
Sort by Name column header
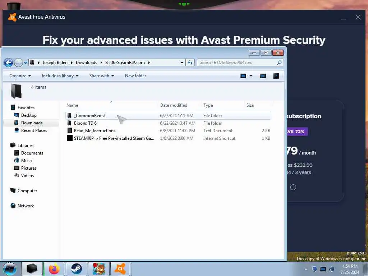(x=111, y=105)
